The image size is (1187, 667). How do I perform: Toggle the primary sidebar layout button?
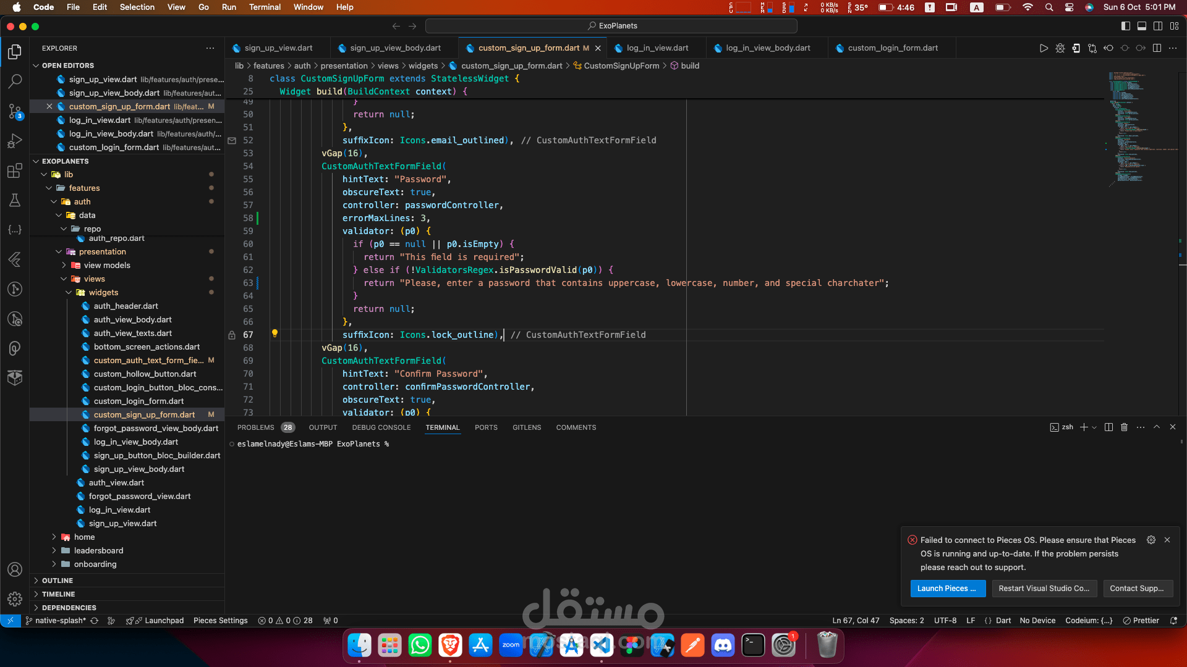1126,26
